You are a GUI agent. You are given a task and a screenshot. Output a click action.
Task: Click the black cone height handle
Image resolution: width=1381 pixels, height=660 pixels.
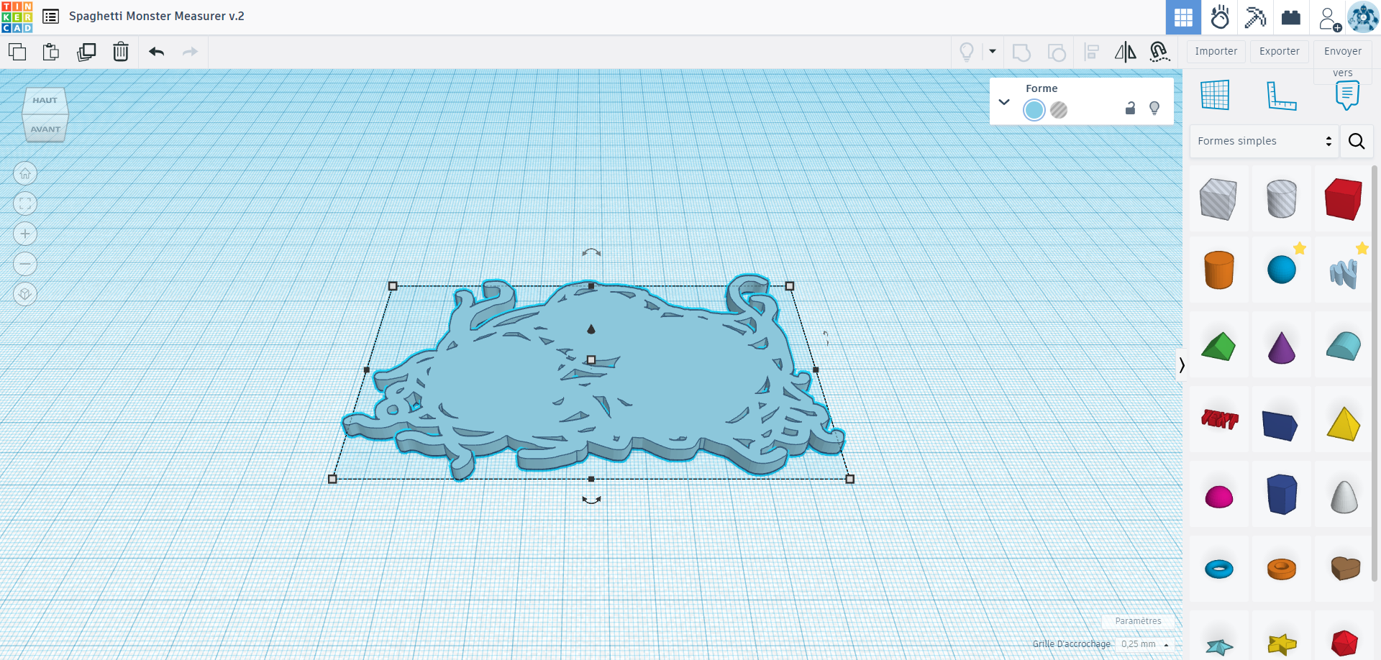(x=591, y=329)
